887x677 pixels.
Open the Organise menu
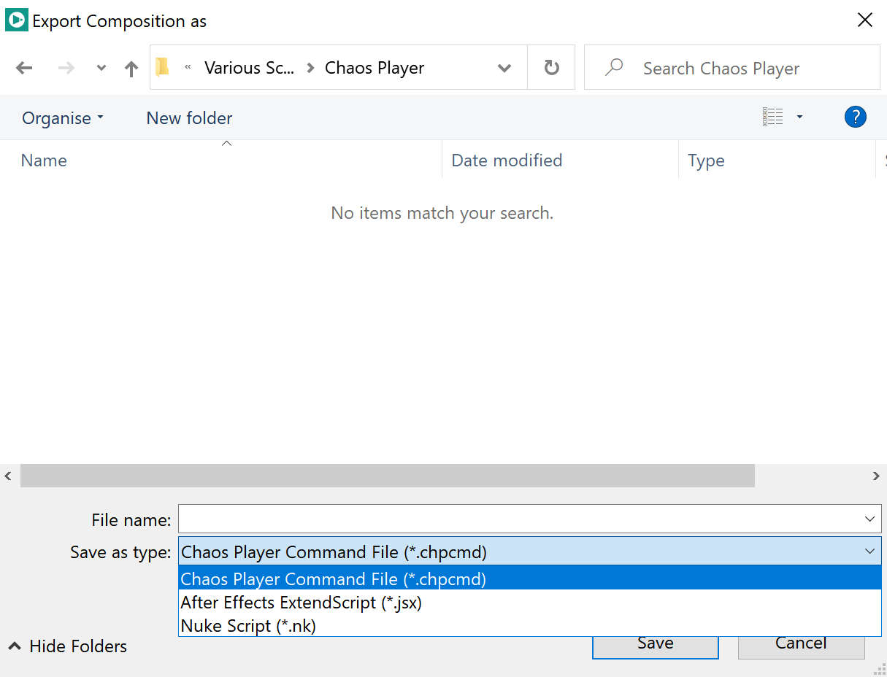tap(63, 118)
